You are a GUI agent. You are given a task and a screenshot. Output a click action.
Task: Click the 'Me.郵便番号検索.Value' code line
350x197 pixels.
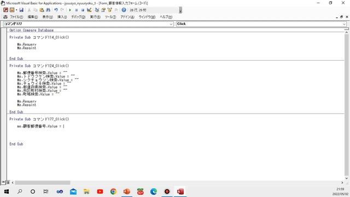[42, 73]
